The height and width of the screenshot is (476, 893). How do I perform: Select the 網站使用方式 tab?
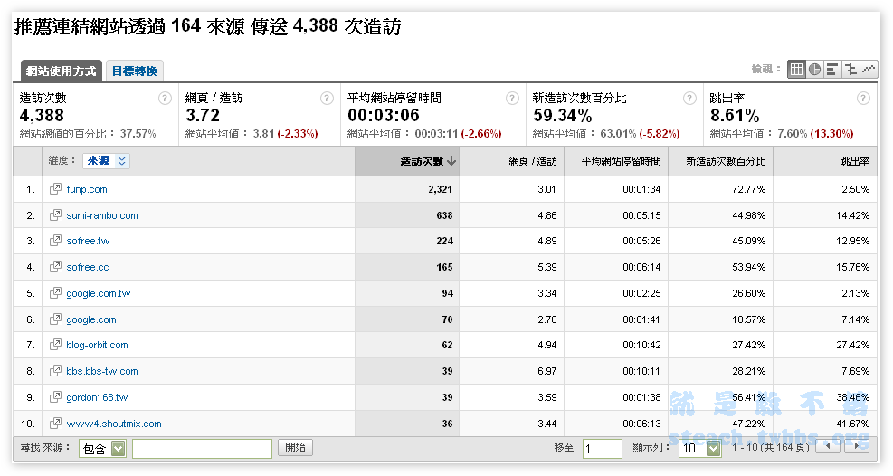click(x=61, y=71)
